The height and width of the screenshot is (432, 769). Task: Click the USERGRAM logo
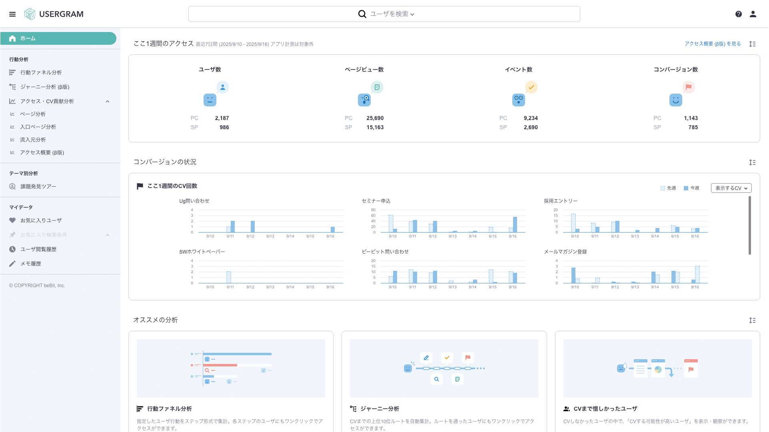pyautogui.click(x=54, y=14)
